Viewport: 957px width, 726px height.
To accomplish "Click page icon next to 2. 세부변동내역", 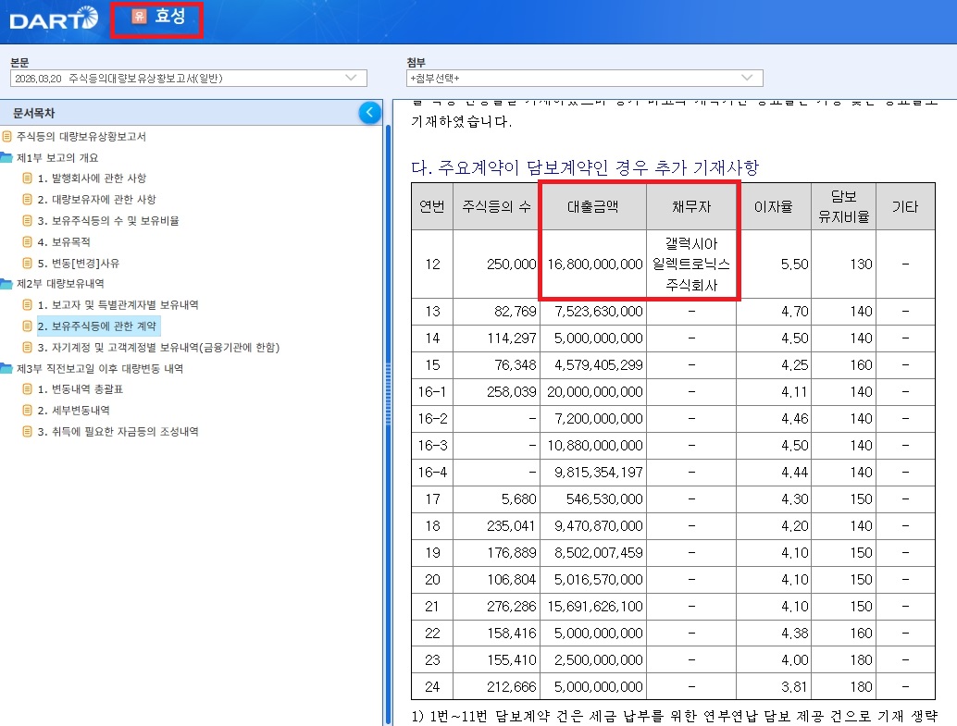I will [x=27, y=410].
